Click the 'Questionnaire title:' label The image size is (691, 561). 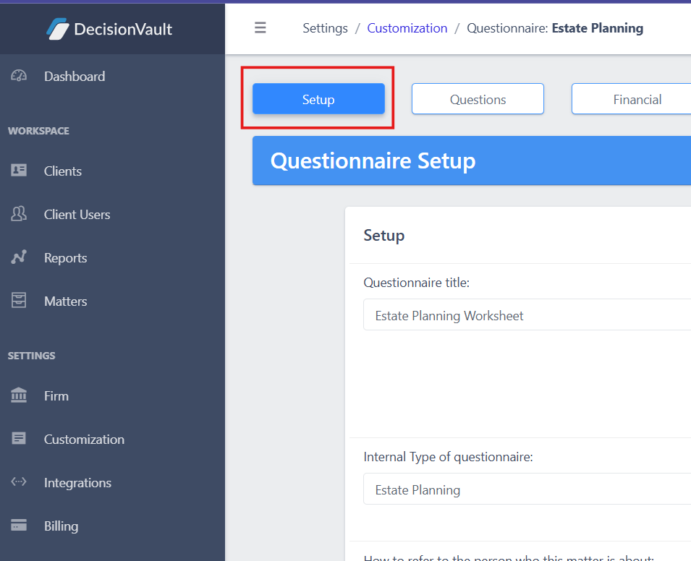(x=417, y=283)
